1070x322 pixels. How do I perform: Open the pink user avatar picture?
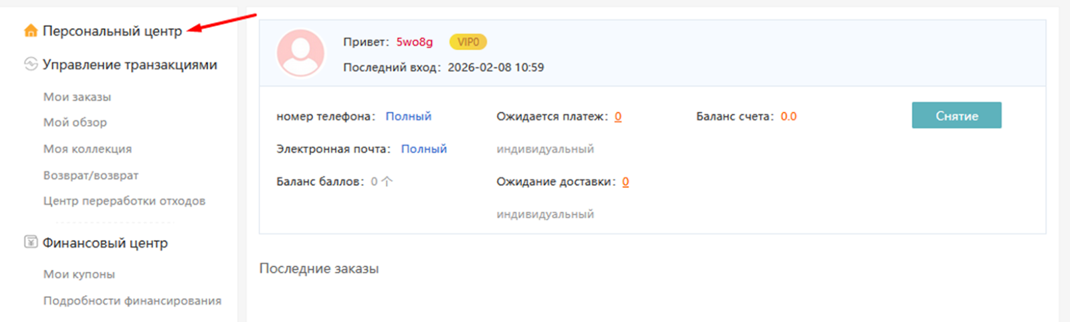point(301,53)
